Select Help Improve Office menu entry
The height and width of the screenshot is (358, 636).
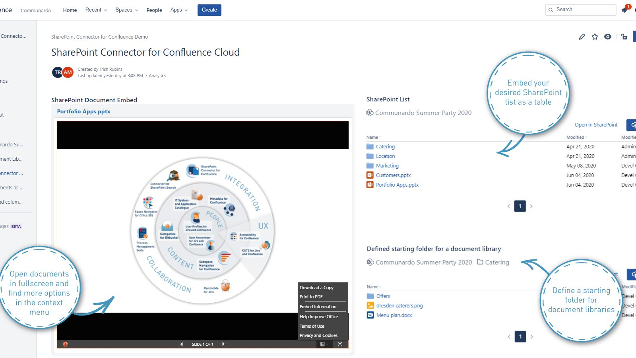point(319,317)
